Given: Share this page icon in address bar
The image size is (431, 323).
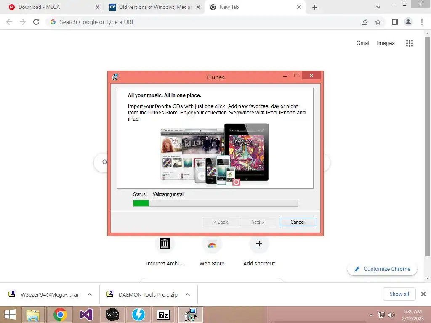Looking at the screenshot, I should click(364, 22).
